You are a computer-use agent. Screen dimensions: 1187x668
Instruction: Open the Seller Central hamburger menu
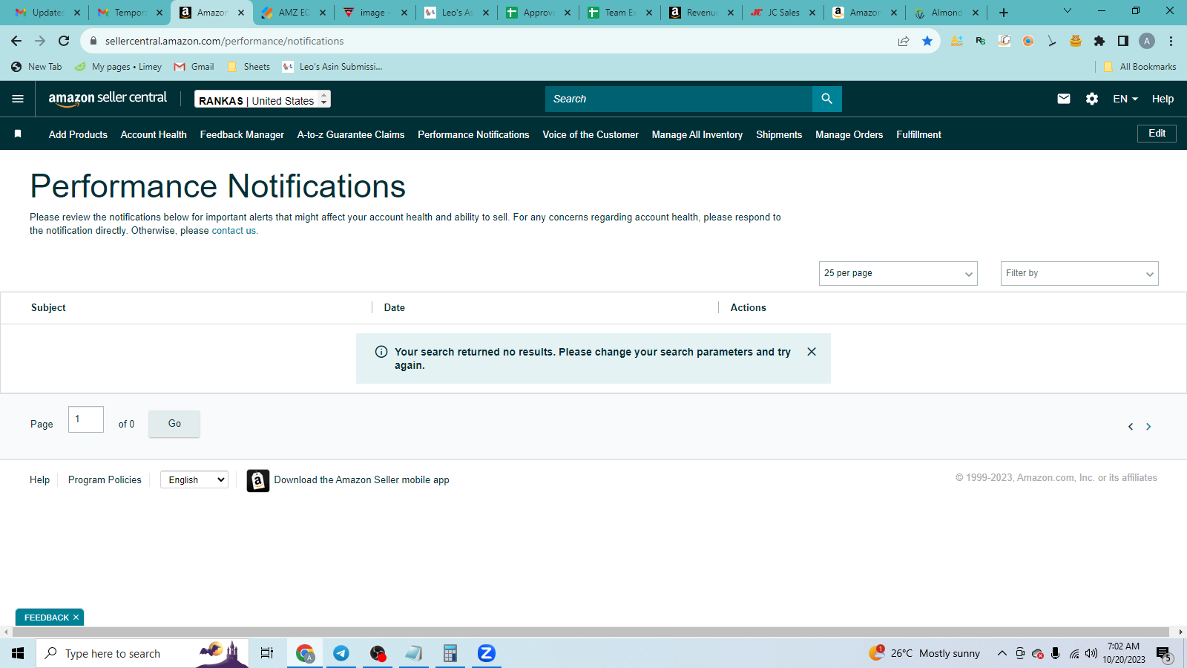tap(18, 99)
